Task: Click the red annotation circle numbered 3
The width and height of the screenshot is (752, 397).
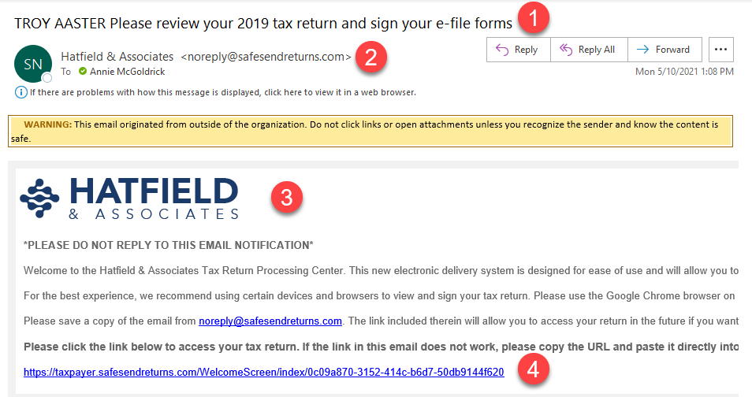Action: (x=286, y=198)
